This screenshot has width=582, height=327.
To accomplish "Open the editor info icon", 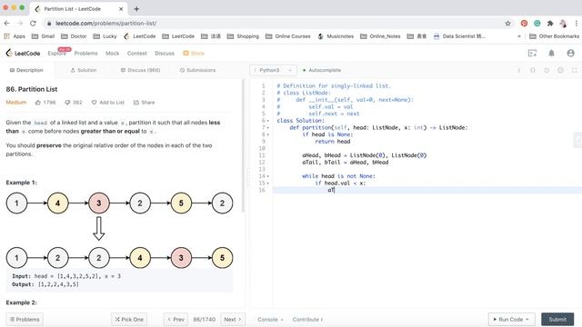I will tap(519, 70).
